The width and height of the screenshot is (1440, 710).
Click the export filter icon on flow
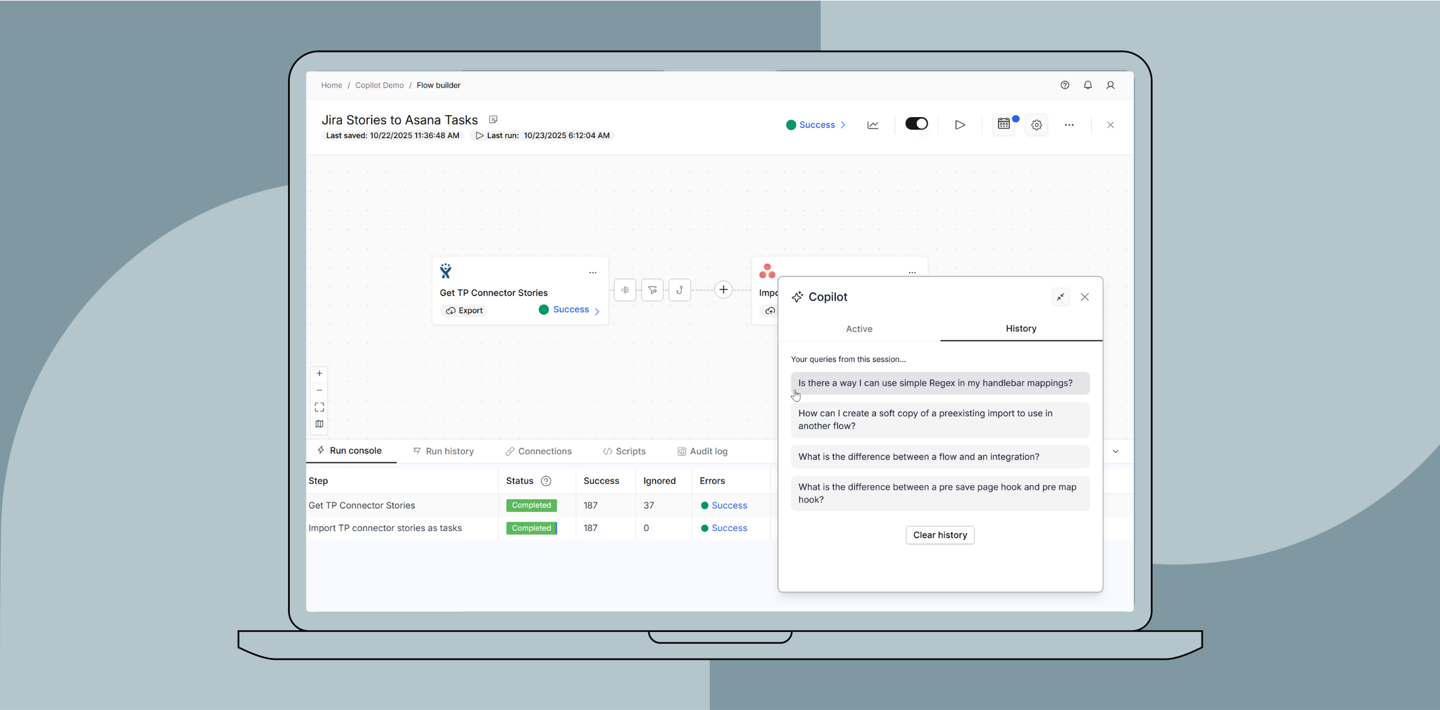pos(652,290)
